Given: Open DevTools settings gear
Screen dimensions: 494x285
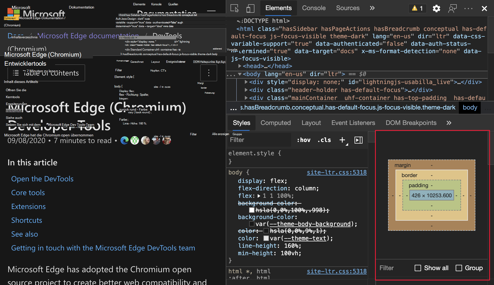Looking at the screenshot, I should [437, 9].
